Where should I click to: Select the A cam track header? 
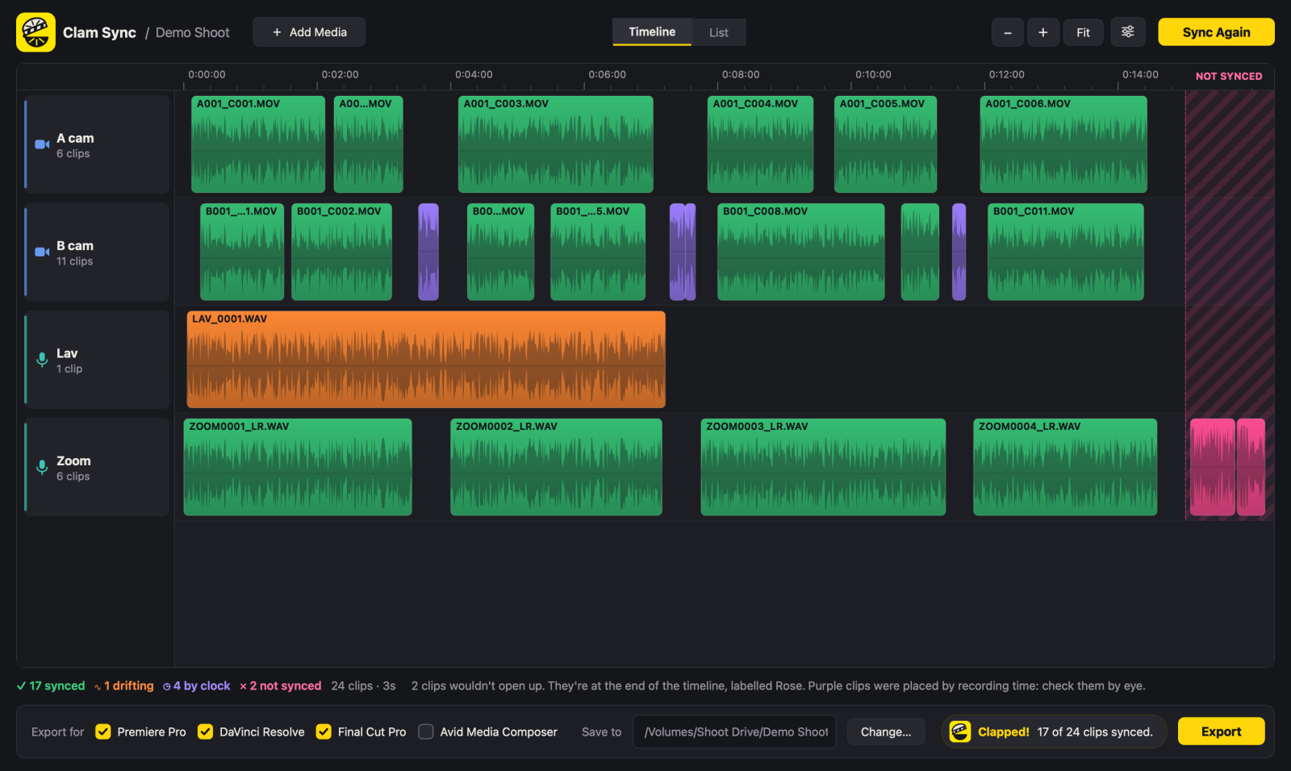(x=97, y=144)
